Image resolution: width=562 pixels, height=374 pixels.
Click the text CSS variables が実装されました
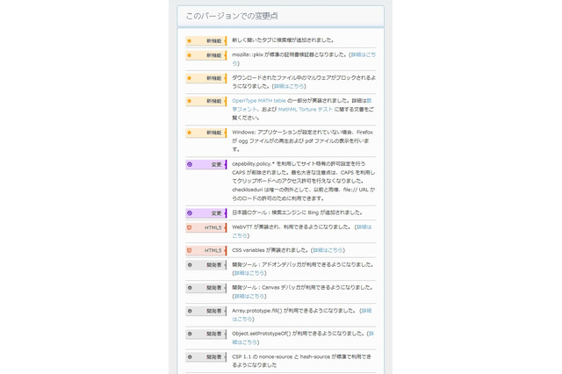270,250
